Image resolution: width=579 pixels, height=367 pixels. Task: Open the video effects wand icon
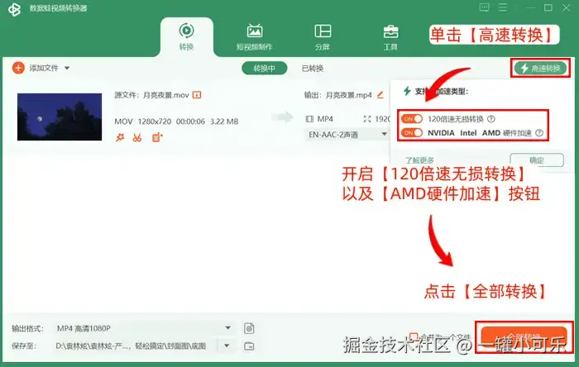coord(120,137)
